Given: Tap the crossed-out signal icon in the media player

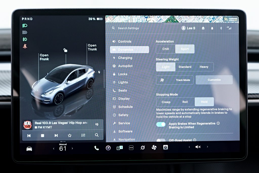Looking at the screenshot, I should click(97, 124).
